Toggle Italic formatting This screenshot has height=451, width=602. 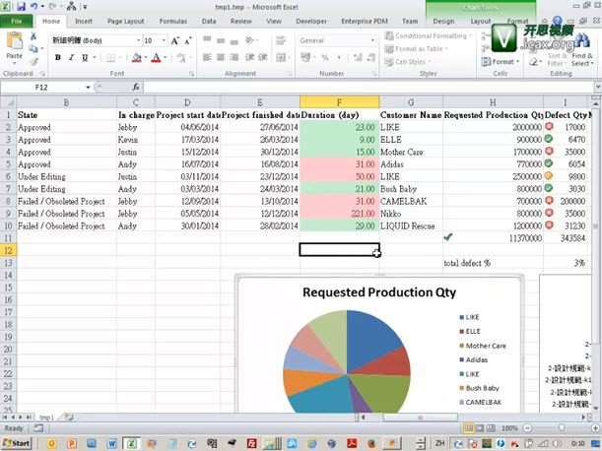(72, 58)
